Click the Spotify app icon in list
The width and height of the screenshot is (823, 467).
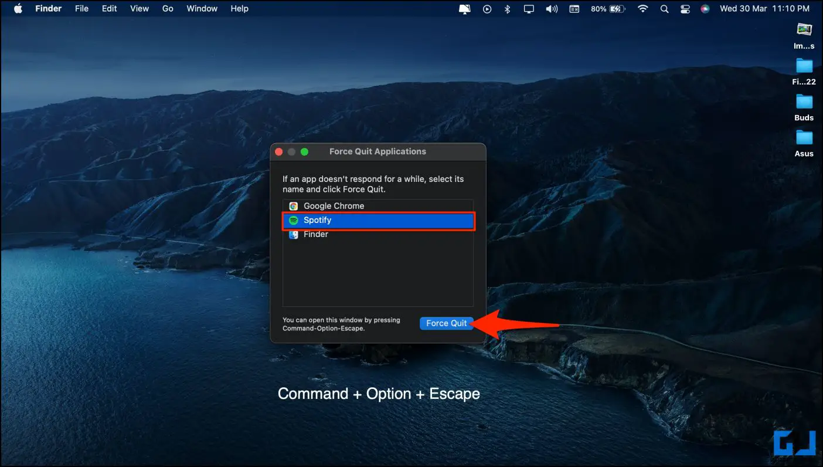coord(294,221)
